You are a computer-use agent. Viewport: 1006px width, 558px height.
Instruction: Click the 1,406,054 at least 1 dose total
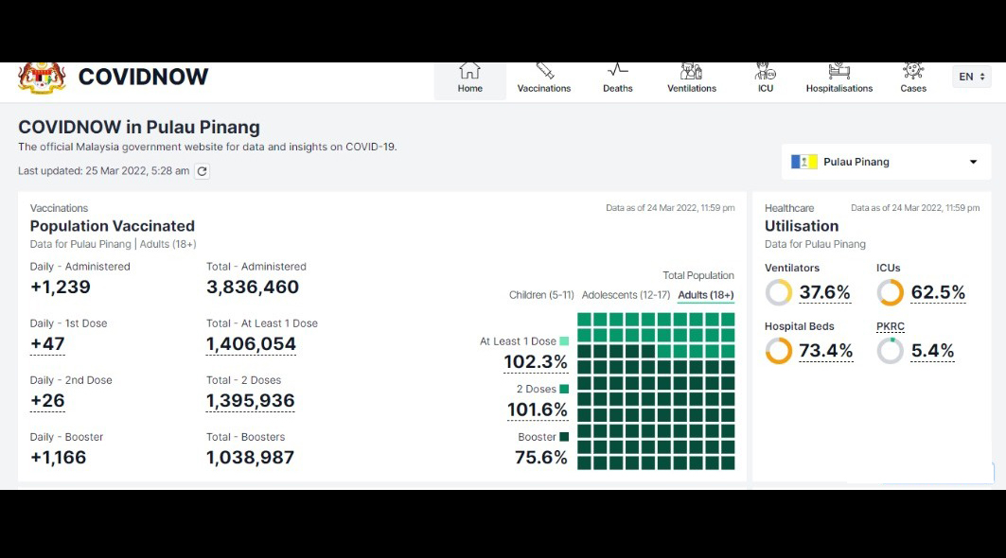tap(251, 343)
